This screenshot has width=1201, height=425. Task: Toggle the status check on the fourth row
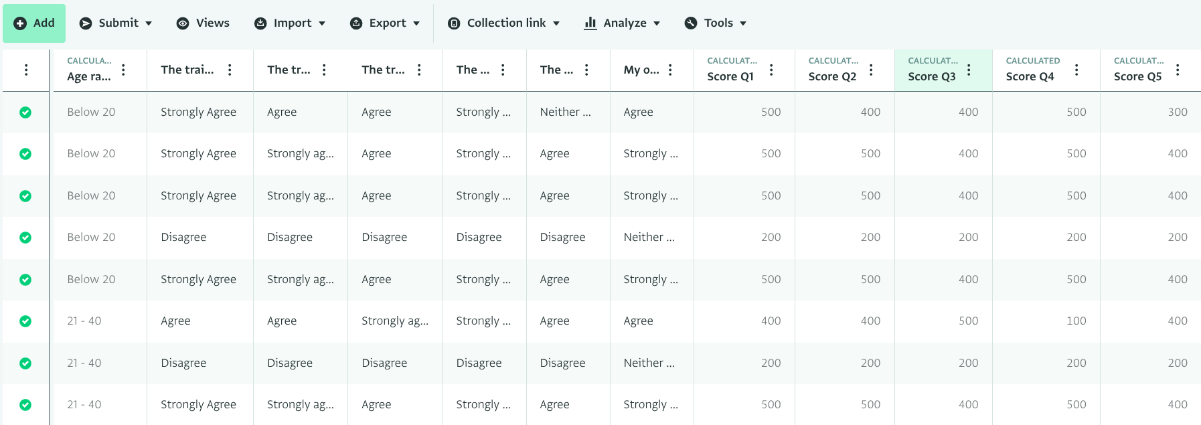pos(25,238)
